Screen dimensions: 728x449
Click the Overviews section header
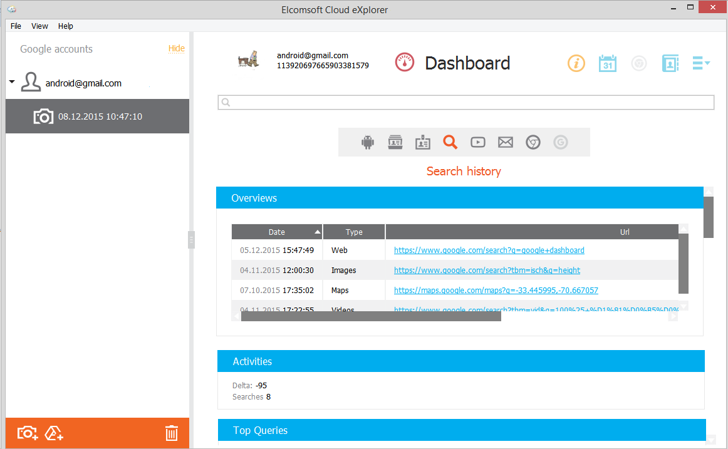click(x=460, y=198)
